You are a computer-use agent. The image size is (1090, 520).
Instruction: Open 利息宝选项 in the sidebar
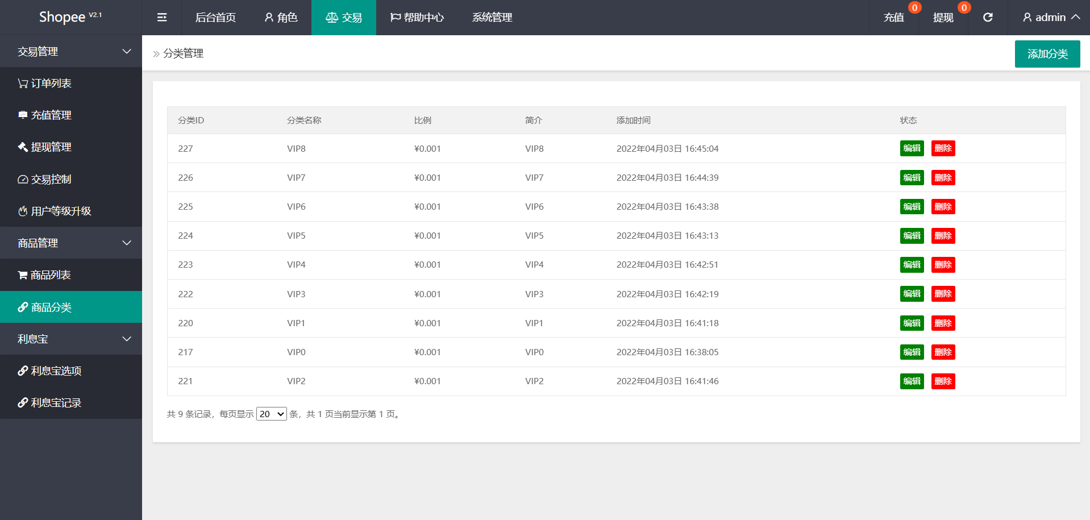pos(71,371)
